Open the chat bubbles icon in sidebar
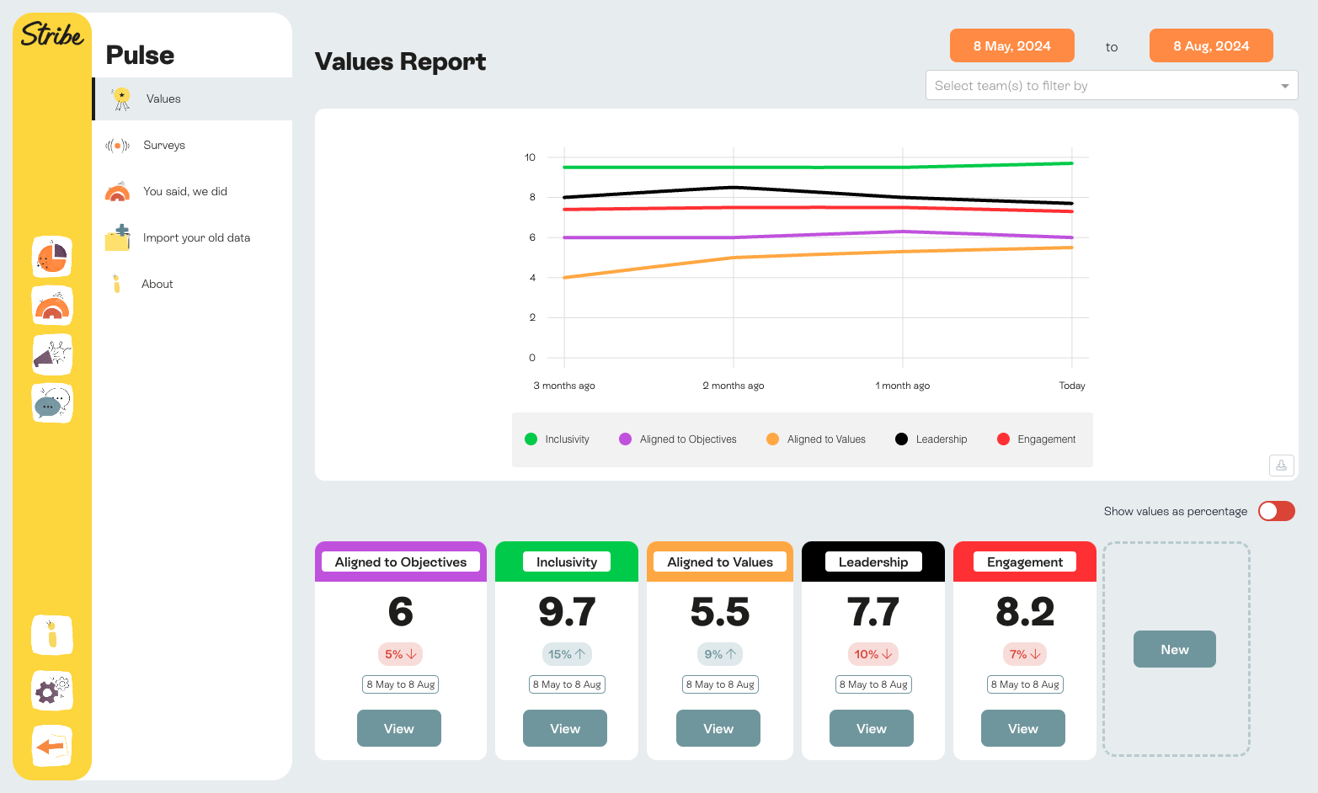1318x793 pixels. (52, 403)
